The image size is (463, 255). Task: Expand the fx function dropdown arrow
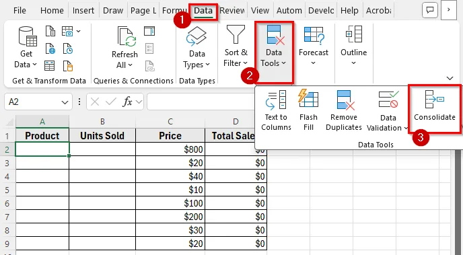(x=138, y=102)
